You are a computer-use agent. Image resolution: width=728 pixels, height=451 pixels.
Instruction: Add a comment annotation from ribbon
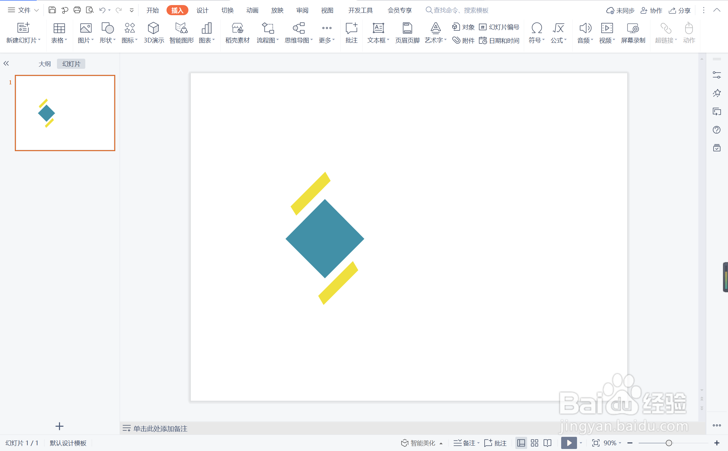pyautogui.click(x=351, y=33)
